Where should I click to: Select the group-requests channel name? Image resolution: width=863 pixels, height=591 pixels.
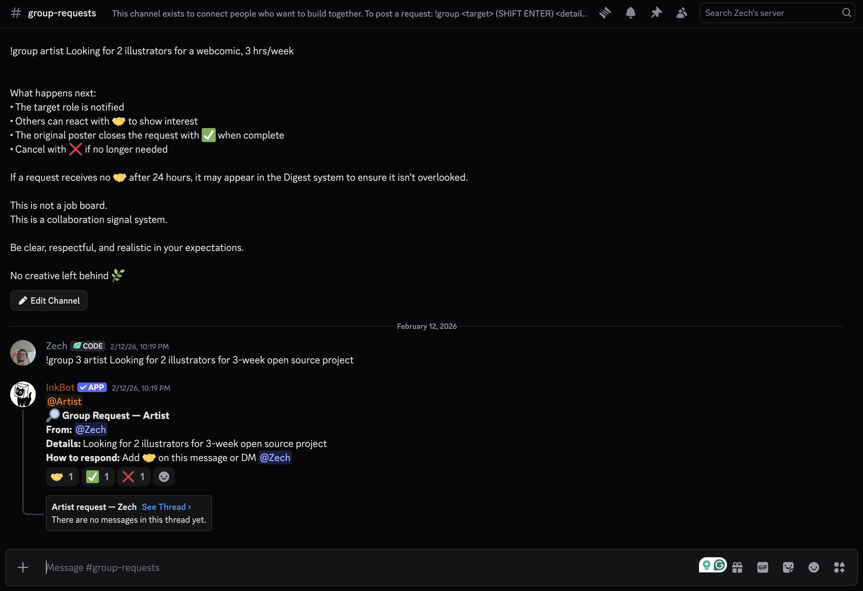62,13
